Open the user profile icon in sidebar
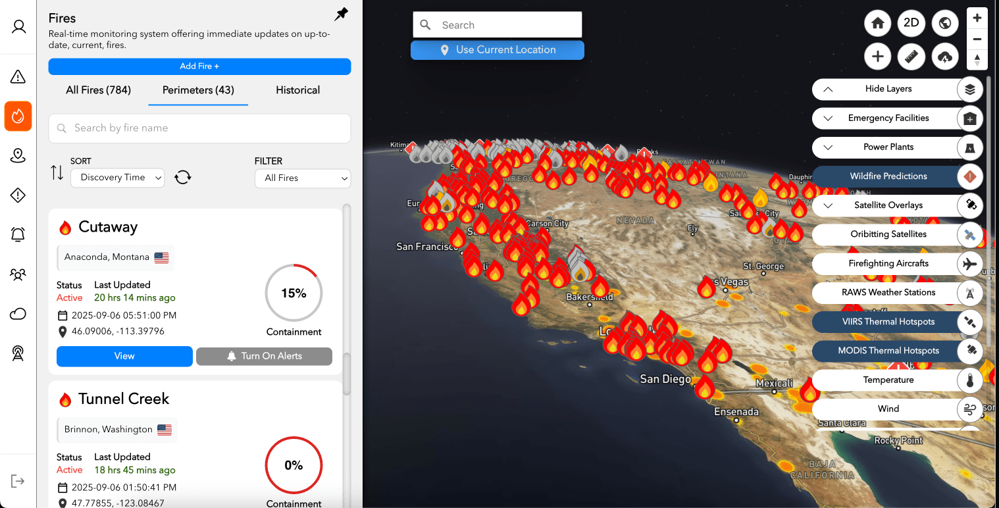Image resolution: width=999 pixels, height=508 pixels. (18, 27)
